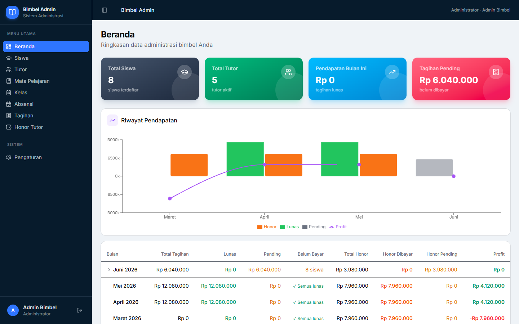Click Juni 2026 Total Tagihan Rp 6.040.000 cell
Image resolution: width=519 pixels, height=324 pixels.
click(172, 270)
